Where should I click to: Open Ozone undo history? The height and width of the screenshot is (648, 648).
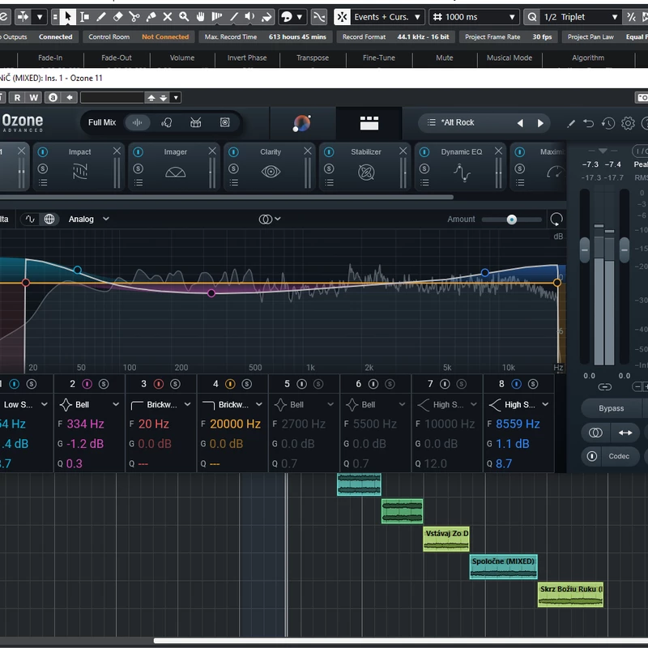pos(608,123)
